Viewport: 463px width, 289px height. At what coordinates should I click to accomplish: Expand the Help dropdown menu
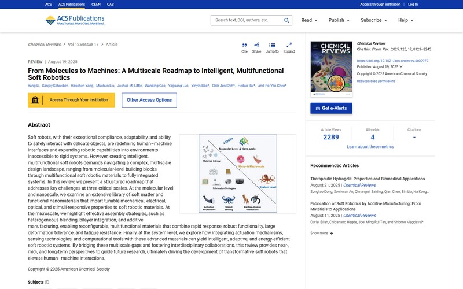point(405,20)
